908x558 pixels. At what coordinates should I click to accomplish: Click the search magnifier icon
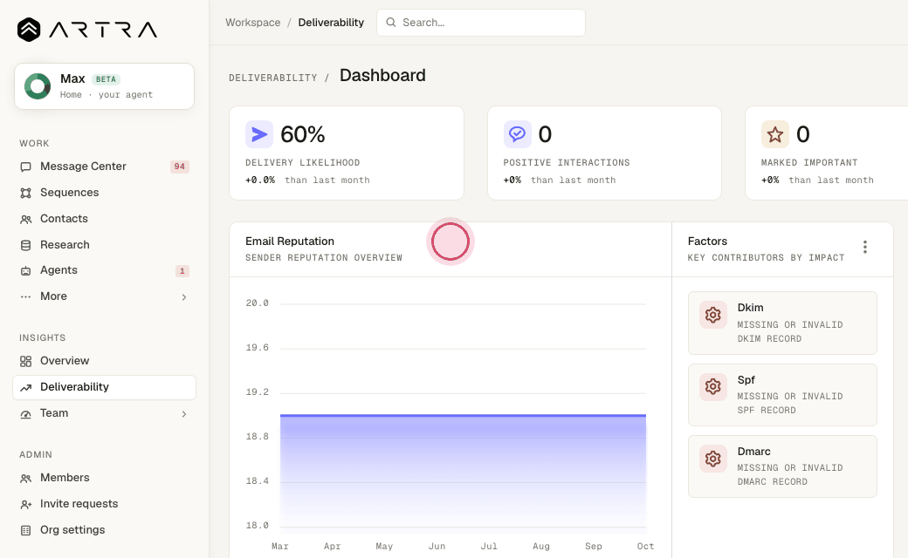point(391,23)
